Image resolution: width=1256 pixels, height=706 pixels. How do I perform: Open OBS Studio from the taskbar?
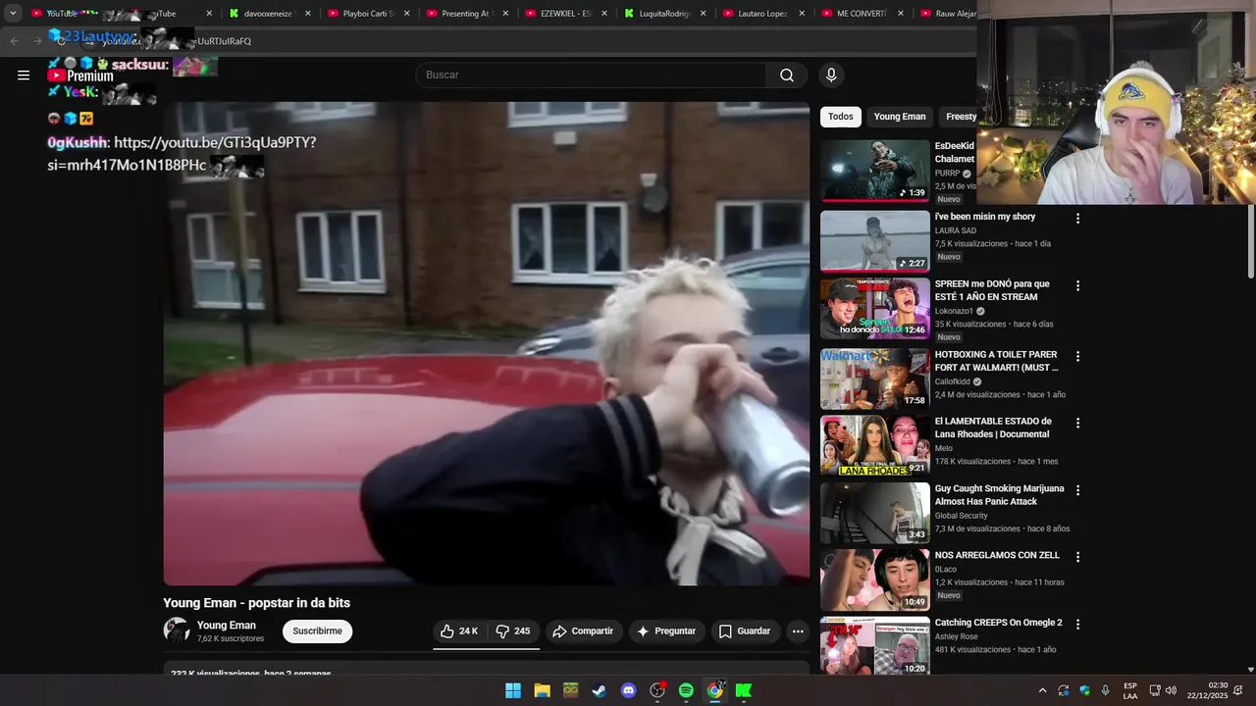point(657,690)
